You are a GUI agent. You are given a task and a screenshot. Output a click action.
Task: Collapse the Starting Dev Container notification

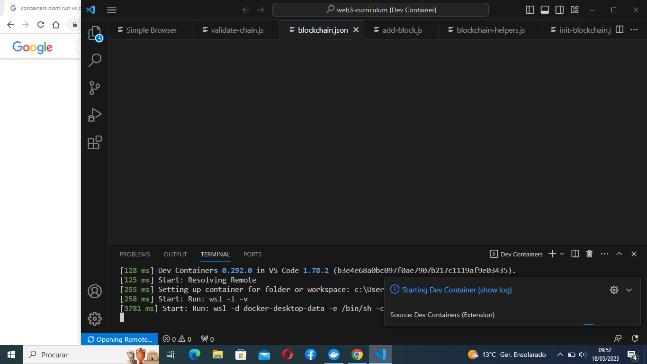coord(629,290)
